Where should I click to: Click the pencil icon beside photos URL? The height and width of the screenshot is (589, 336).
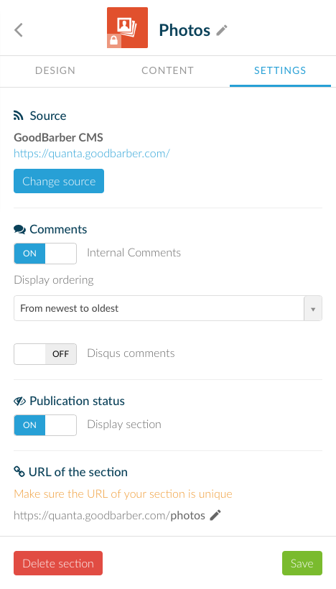[x=215, y=515]
